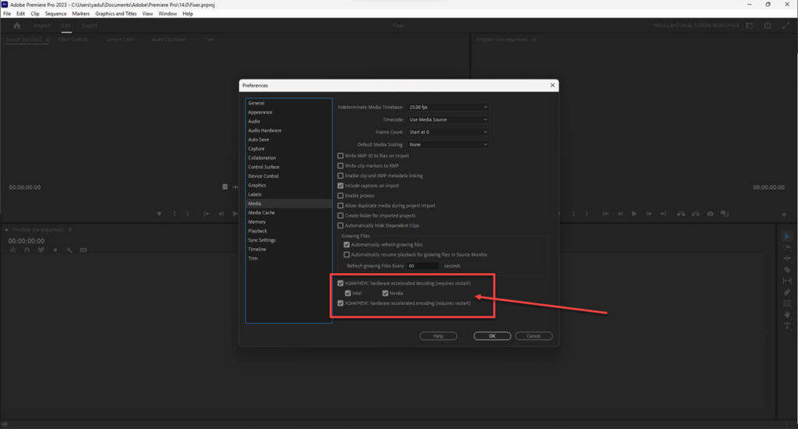Click the Quick Export share icon
This screenshot has height=429, width=798.
(x=768, y=26)
